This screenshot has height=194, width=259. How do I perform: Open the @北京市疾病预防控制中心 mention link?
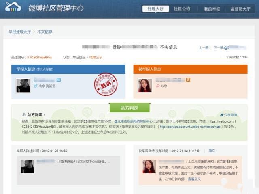(134, 121)
